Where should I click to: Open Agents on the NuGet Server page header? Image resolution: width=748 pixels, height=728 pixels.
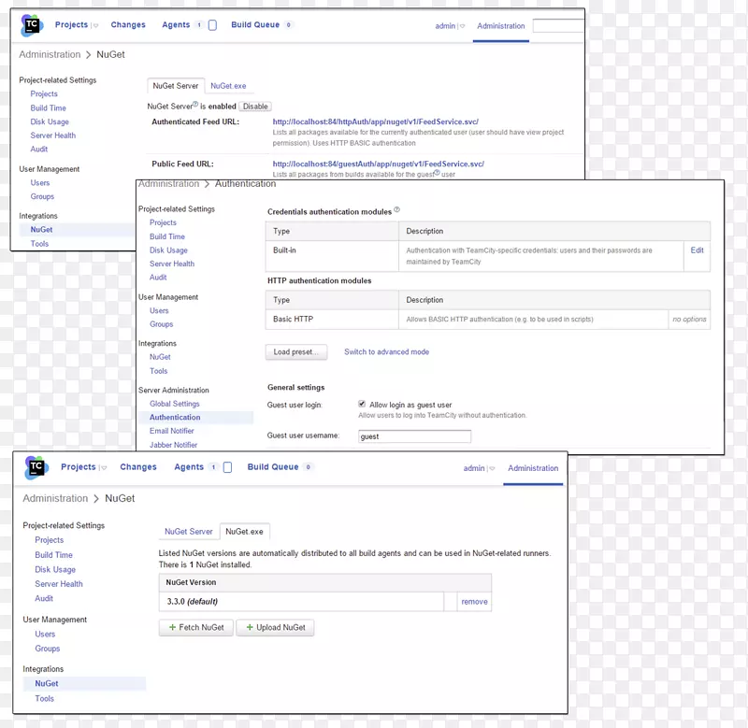coord(176,25)
